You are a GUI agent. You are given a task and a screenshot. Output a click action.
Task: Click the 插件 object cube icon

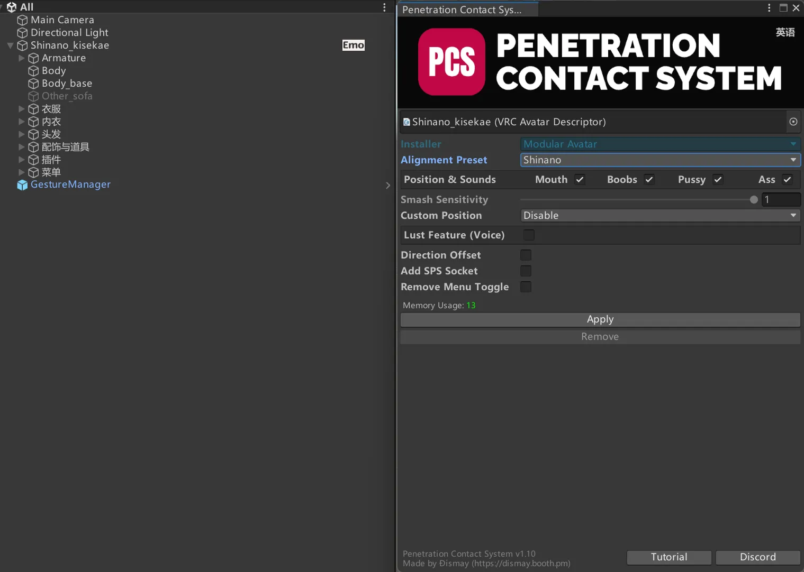coord(33,160)
